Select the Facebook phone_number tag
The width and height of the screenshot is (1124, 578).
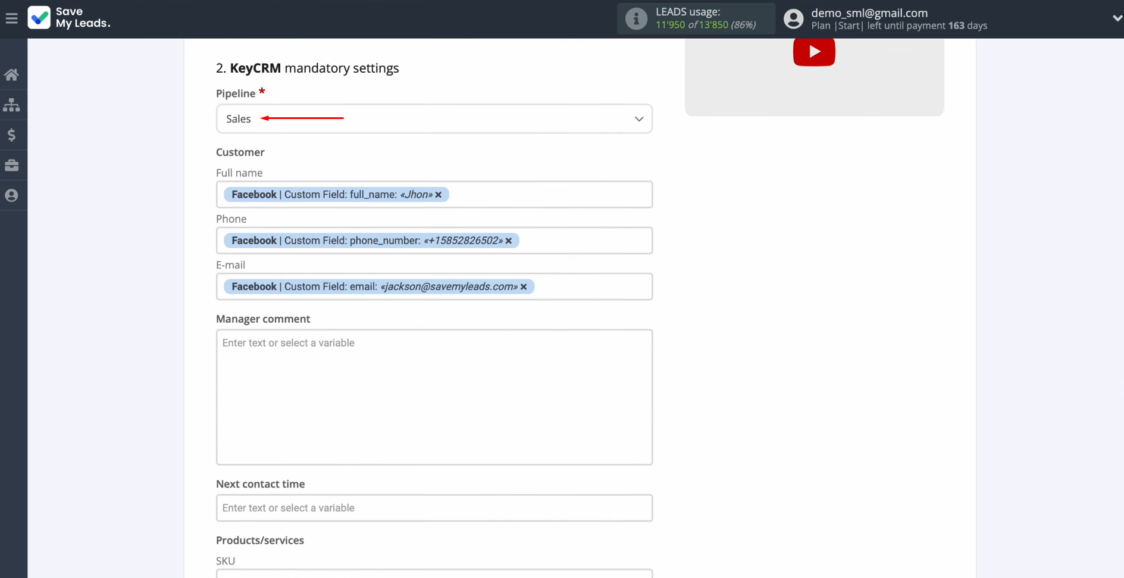click(371, 240)
